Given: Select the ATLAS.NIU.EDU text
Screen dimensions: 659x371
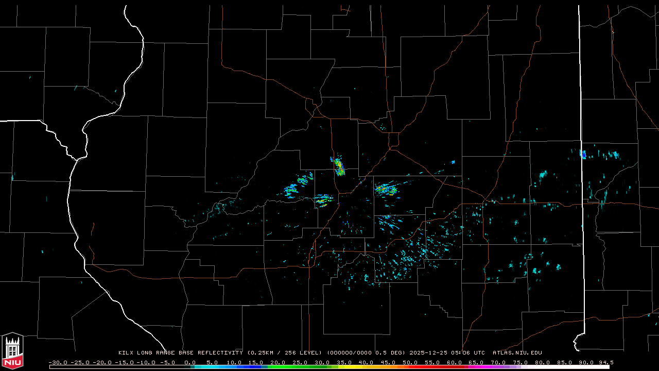Looking at the screenshot, I should pyautogui.click(x=517, y=353).
